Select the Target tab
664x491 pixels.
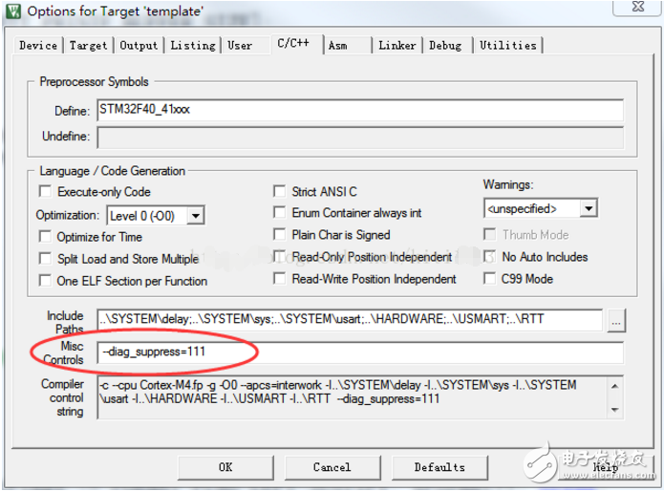(88, 45)
